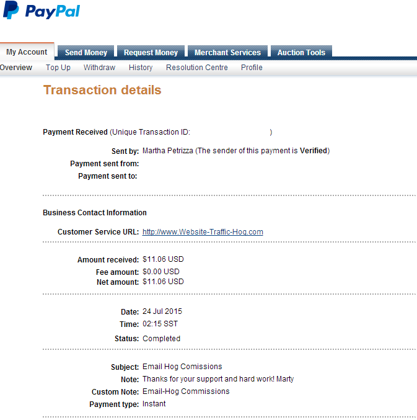This screenshot has width=417, height=420.
Task: Click the PayPal wordmark text
Action: click(x=53, y=12)
